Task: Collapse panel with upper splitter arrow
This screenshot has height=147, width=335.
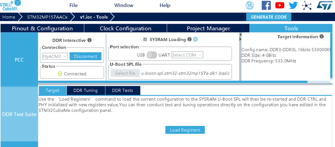Action: pos(240,35)
